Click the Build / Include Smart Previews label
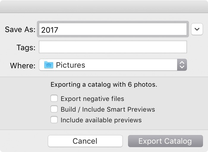 click(x=108, y=110)
